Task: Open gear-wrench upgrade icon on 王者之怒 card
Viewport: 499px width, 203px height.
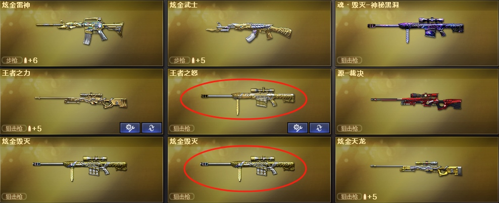Action: tap(297, 128)
